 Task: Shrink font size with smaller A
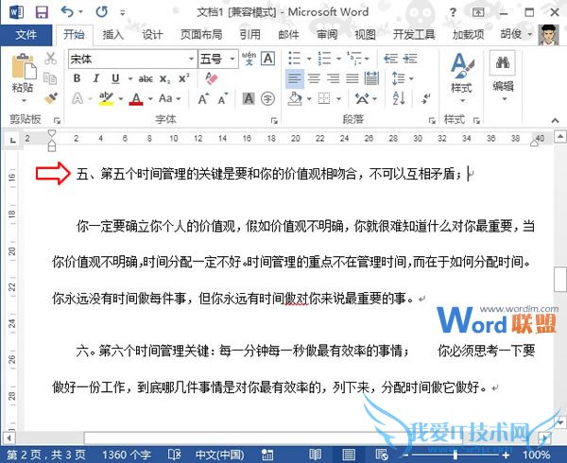pos(223,98)
